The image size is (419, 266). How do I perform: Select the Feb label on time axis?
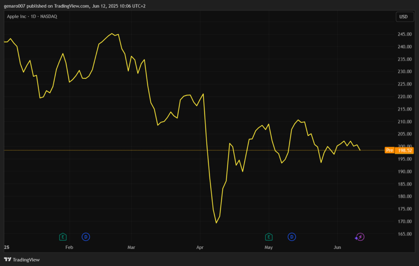[x=69, y=247]
